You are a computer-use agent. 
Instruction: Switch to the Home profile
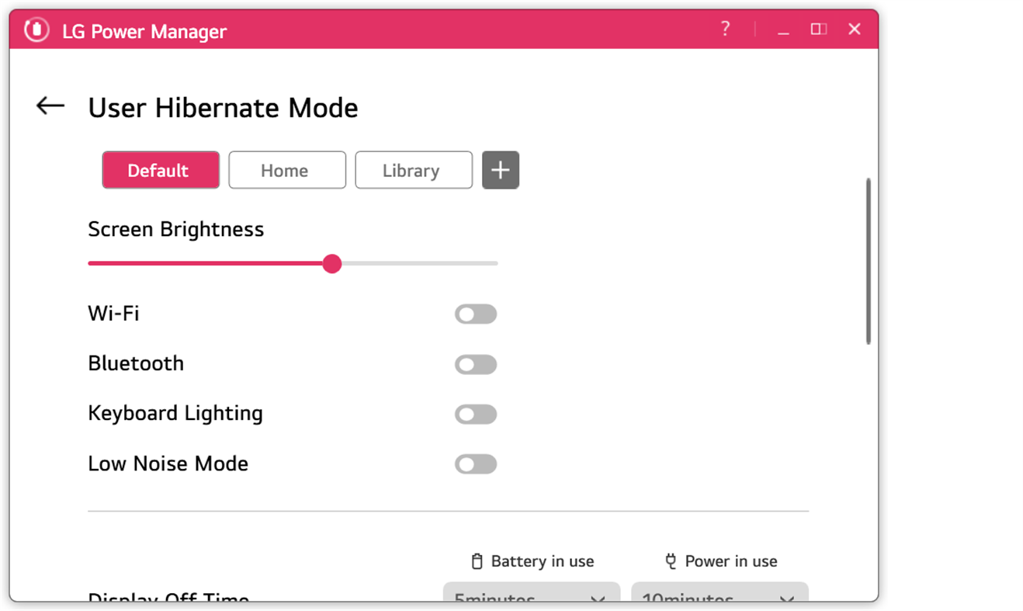[286, 170]
